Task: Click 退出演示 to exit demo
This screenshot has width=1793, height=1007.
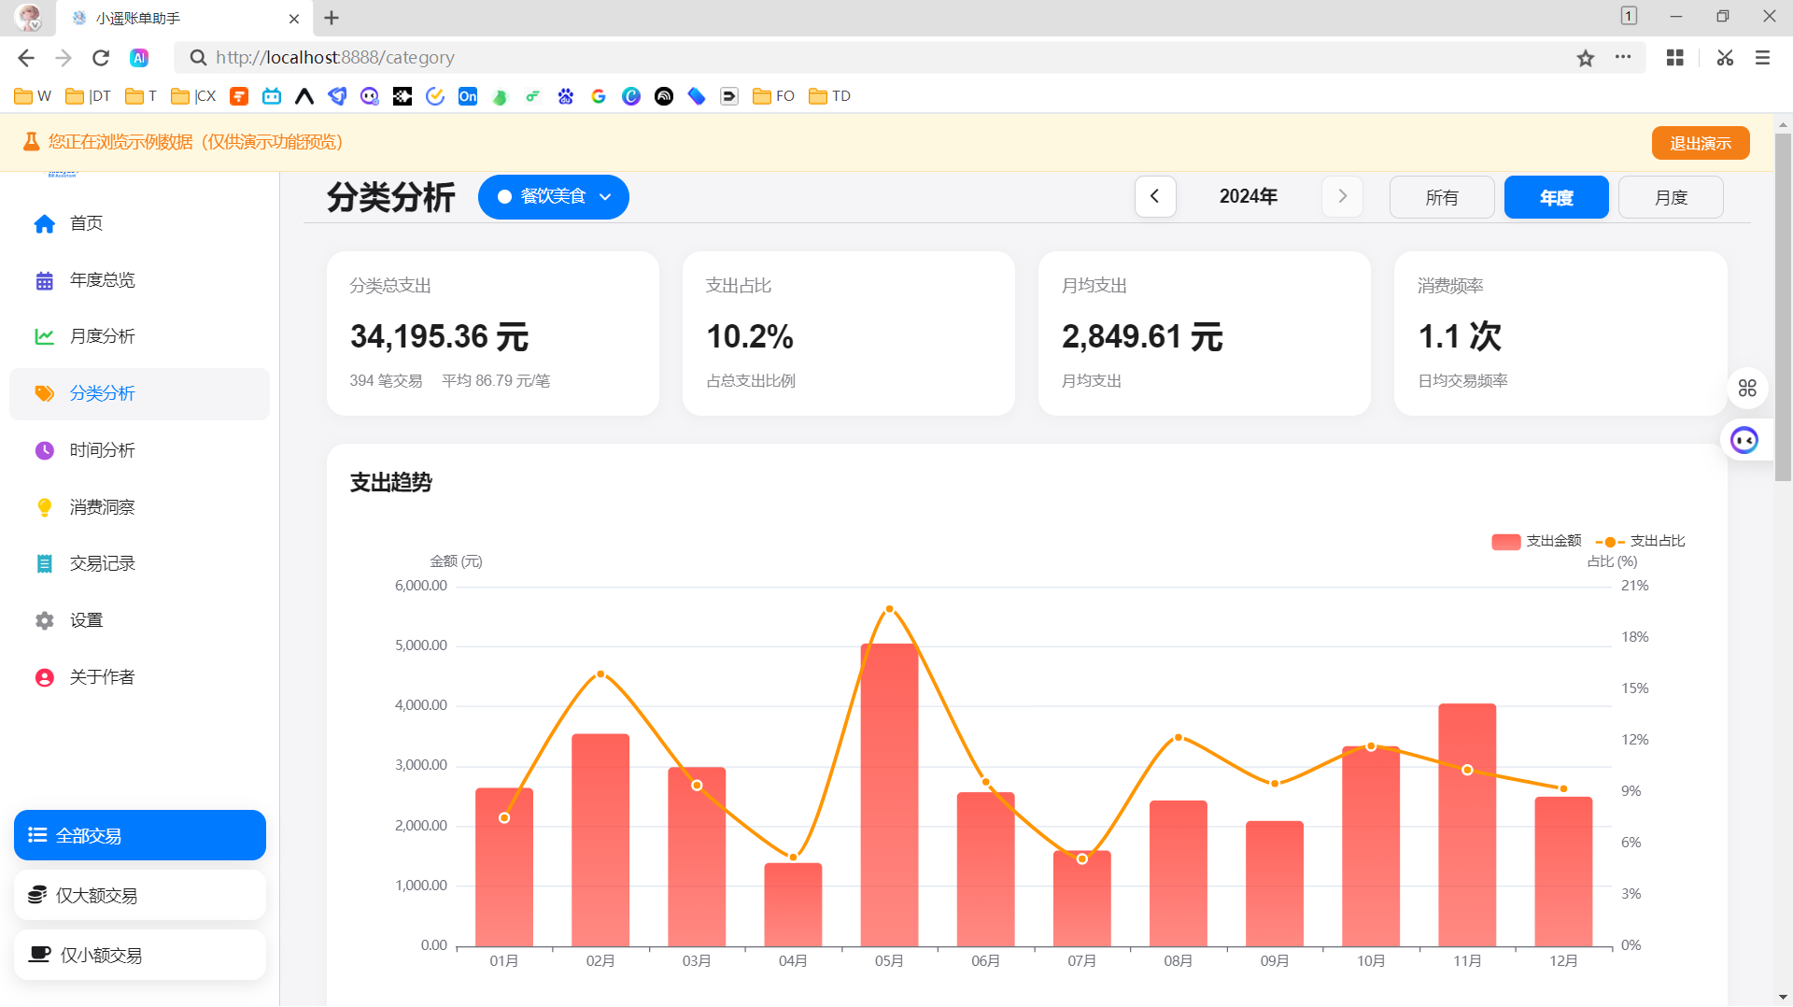Action: [1701, 143]
